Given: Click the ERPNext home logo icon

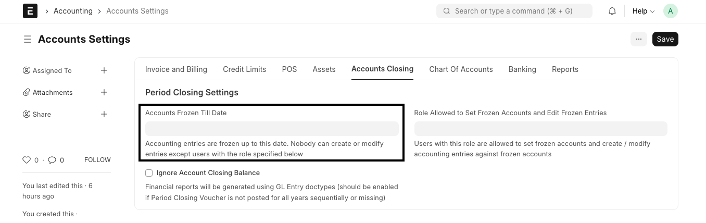Looking at the screenshot, I should [x=30, y=11].
